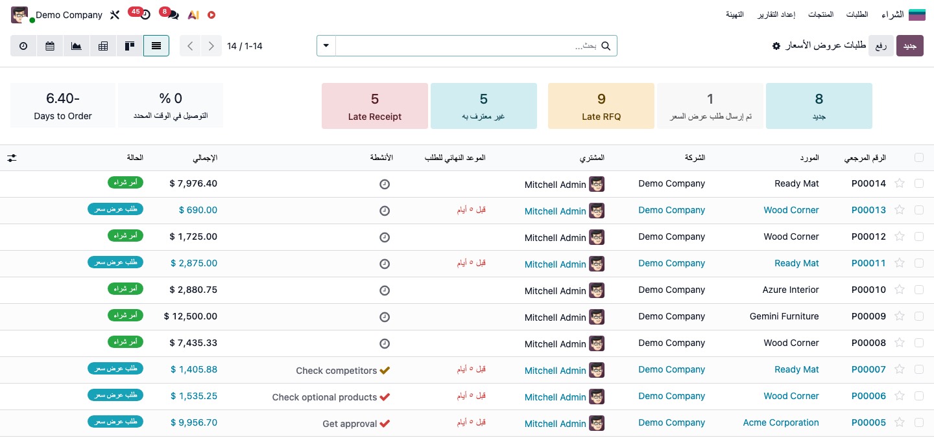Open the التهيئة menu
Viewport: 934px width, 438px height.
735,14
